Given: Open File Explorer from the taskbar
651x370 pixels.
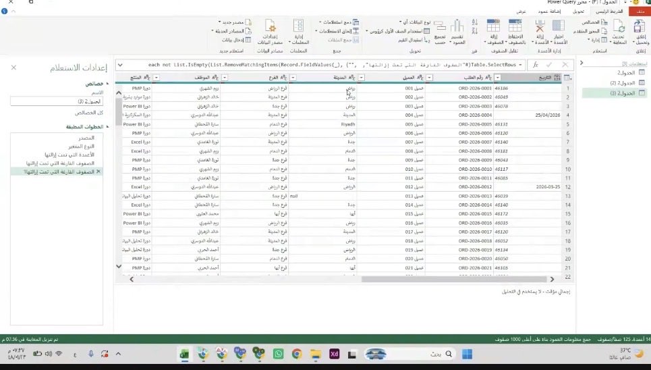Looking at the screenshot, I should (x=316, y=354).
